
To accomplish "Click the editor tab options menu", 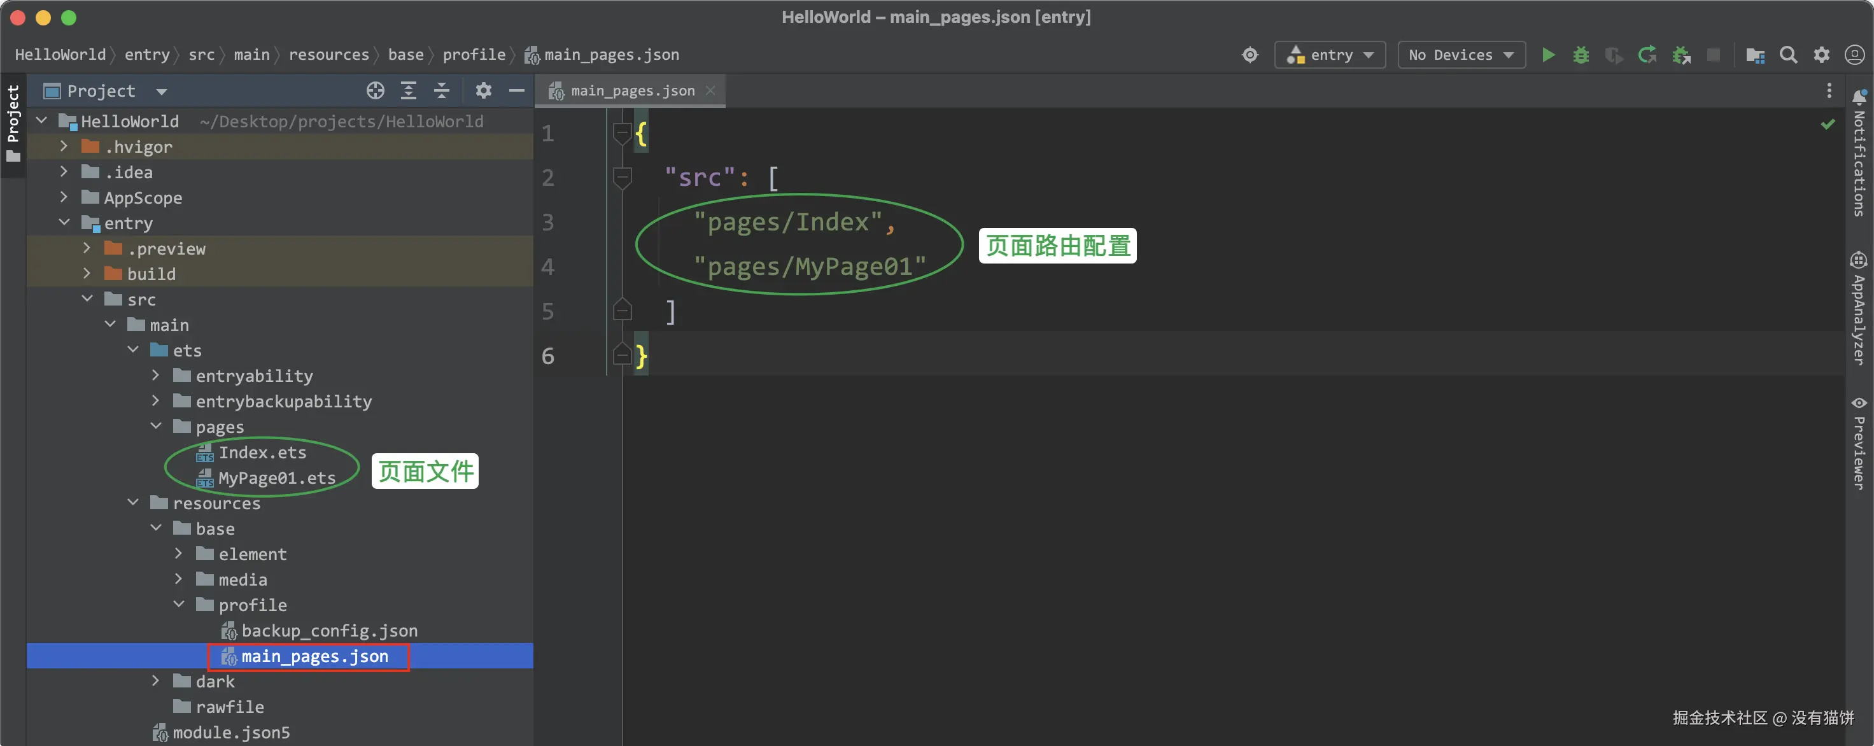I will (1829, 91).
